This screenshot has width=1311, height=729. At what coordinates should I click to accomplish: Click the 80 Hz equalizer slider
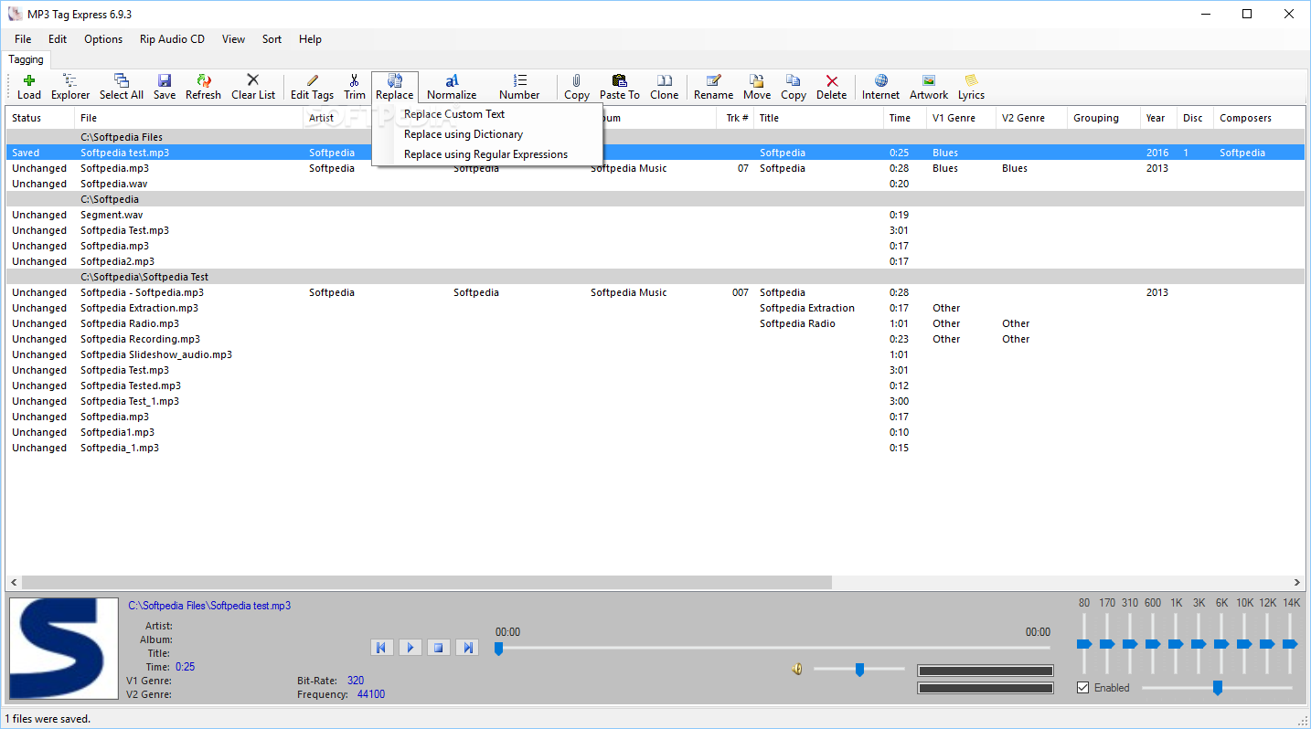coord(1084,644)
